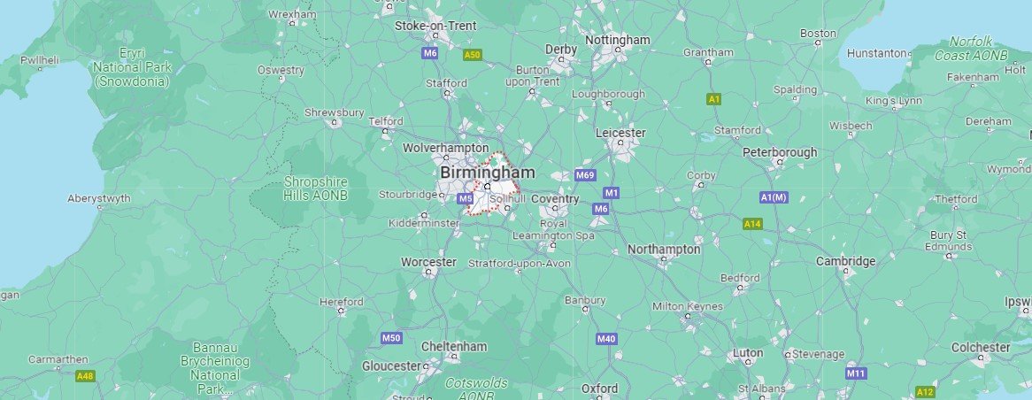Screen dimensions: 1032x400
Task: Select the A14 road badge
Action: tap(752, 225)
